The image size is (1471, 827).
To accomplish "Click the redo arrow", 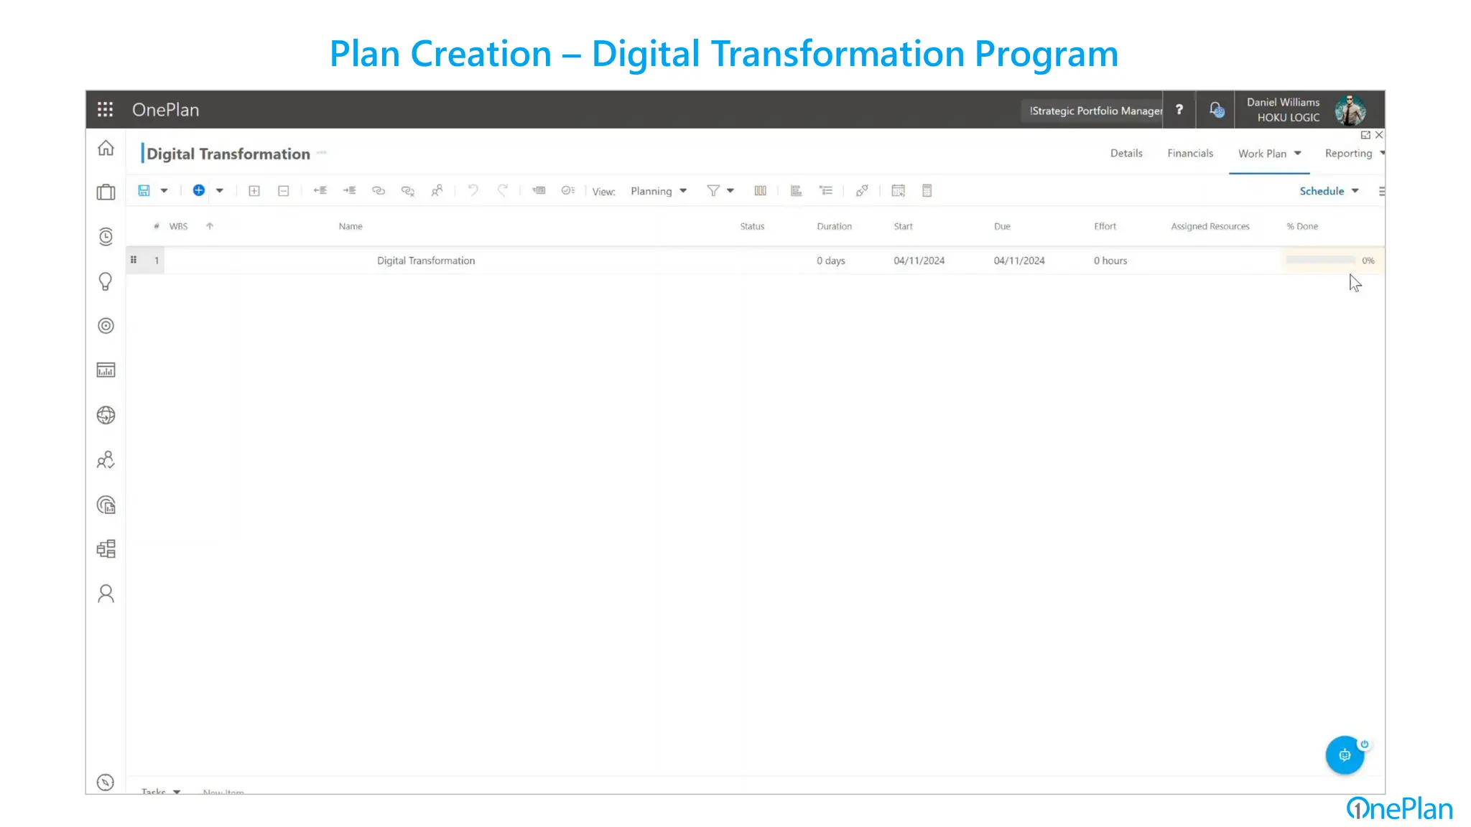I will (x=503, y=190).
